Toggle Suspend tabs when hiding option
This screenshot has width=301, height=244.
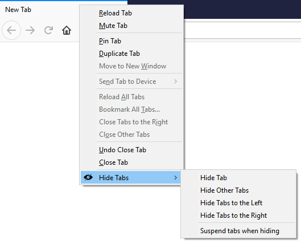click(x=238, y=231)
